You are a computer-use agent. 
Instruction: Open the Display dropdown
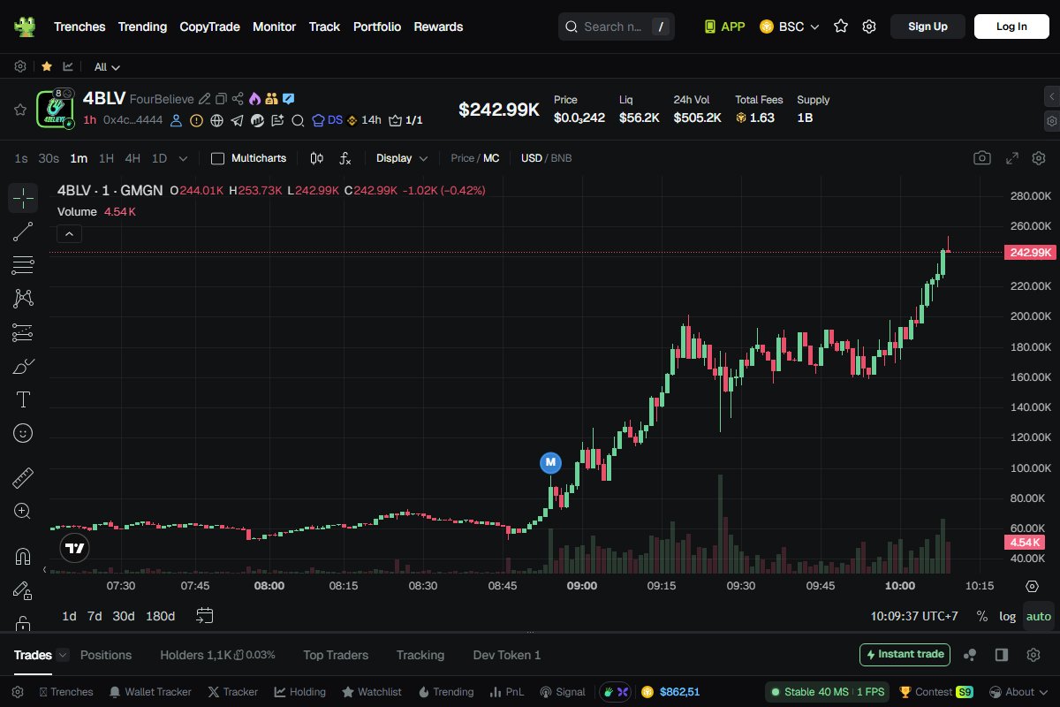(x=402, y=158)
